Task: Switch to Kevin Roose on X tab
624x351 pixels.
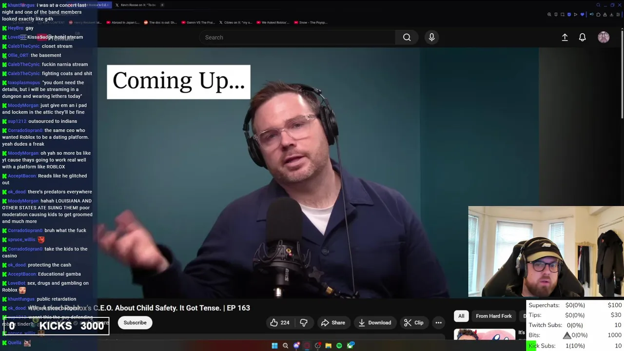Action: (x=135, y=5)
